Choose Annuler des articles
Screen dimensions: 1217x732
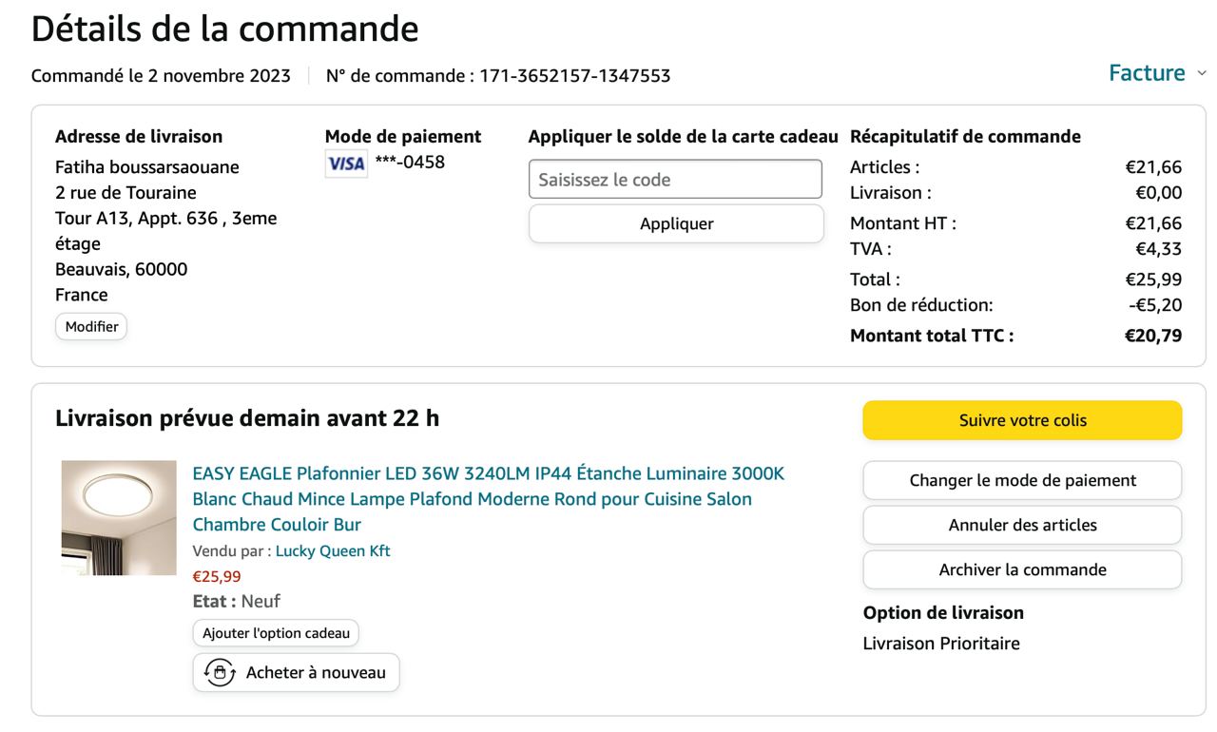(x=1022, y=525)
